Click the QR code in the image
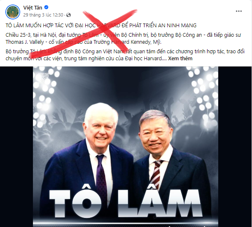Image resolution: width=252 pixels, height=227 pixels. (x=43, y=78)
